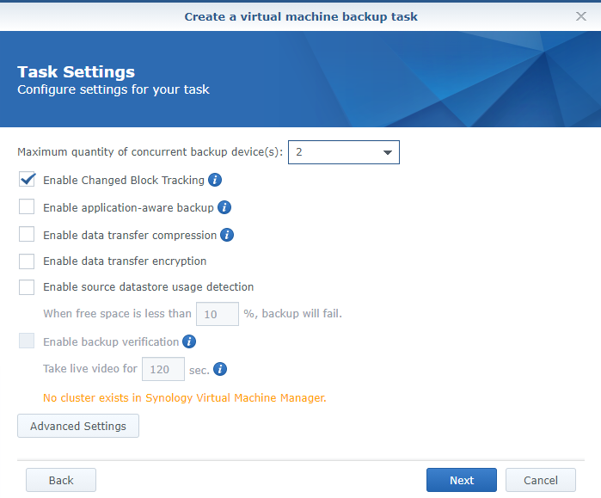Screen dimensions: 601x498
Task: Enable source datastore usage detection
Action: point(27,287)
